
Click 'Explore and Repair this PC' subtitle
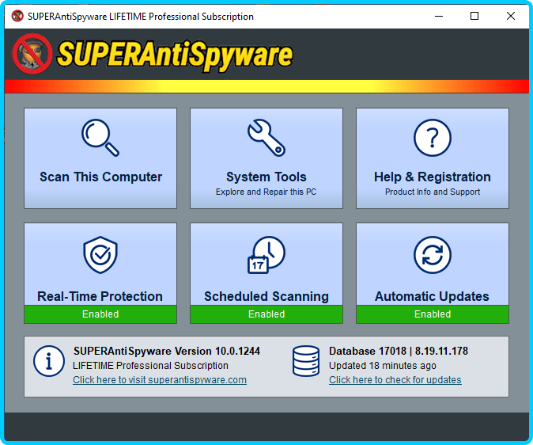tap(266, 192)
